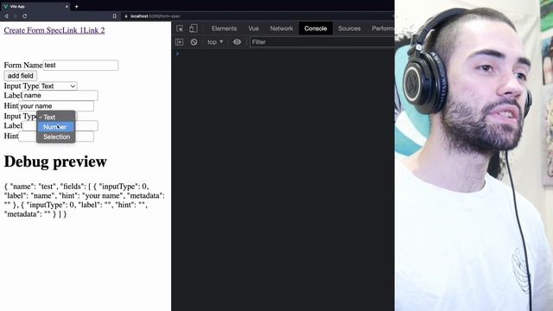Switch to the Vue devtools tab
Viewport: 553px width, 311px height.
[253, 29]
